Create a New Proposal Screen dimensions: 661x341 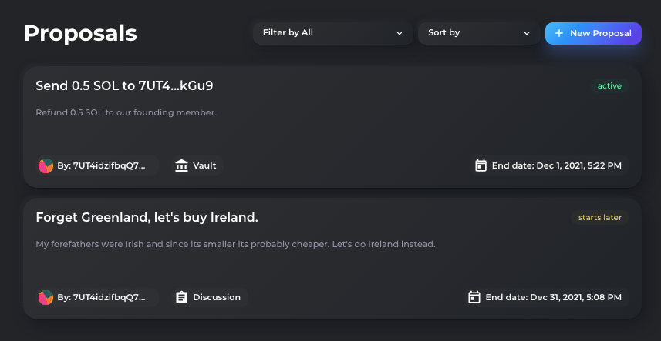[593, 33]
